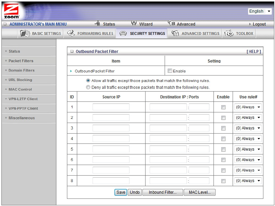The height and width of the screenshot is (206, 275).
Task: Enable the Outbound Packet Filter checkbox
Action: click(170, 71)
